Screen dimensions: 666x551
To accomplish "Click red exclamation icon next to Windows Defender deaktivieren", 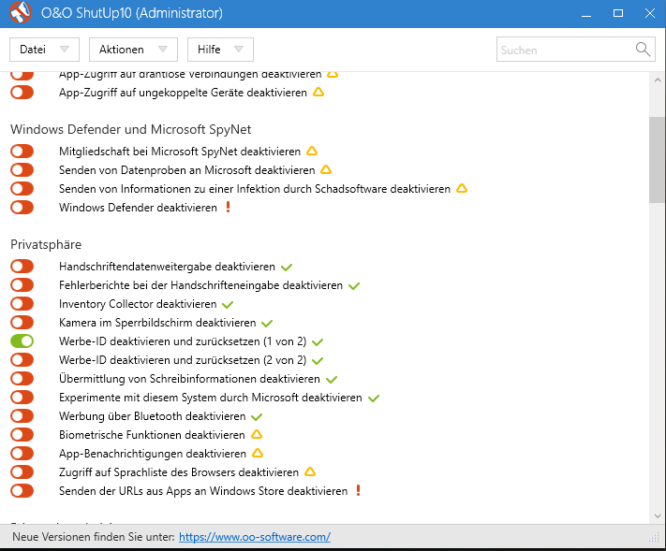I will tap(227, 208).
